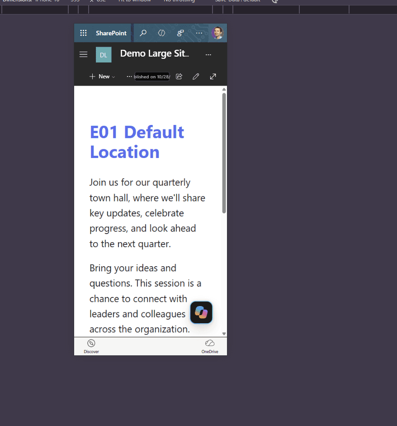
Task: Click the share page icon
Action: (x=179, y=77)
